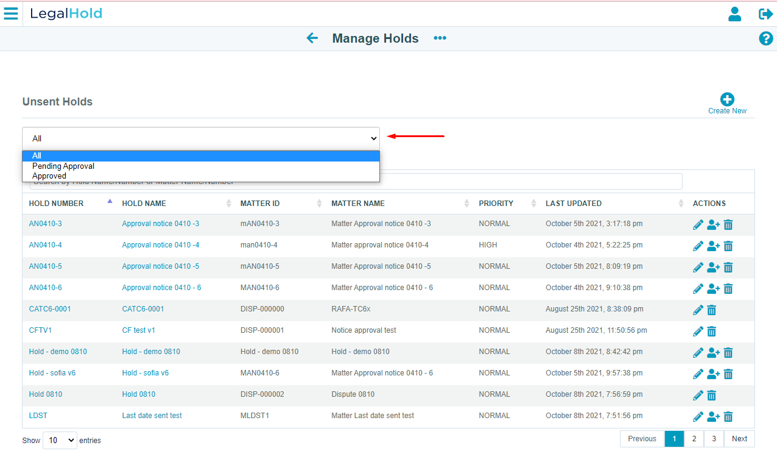Sort table by Priority column

click(507, 204)
